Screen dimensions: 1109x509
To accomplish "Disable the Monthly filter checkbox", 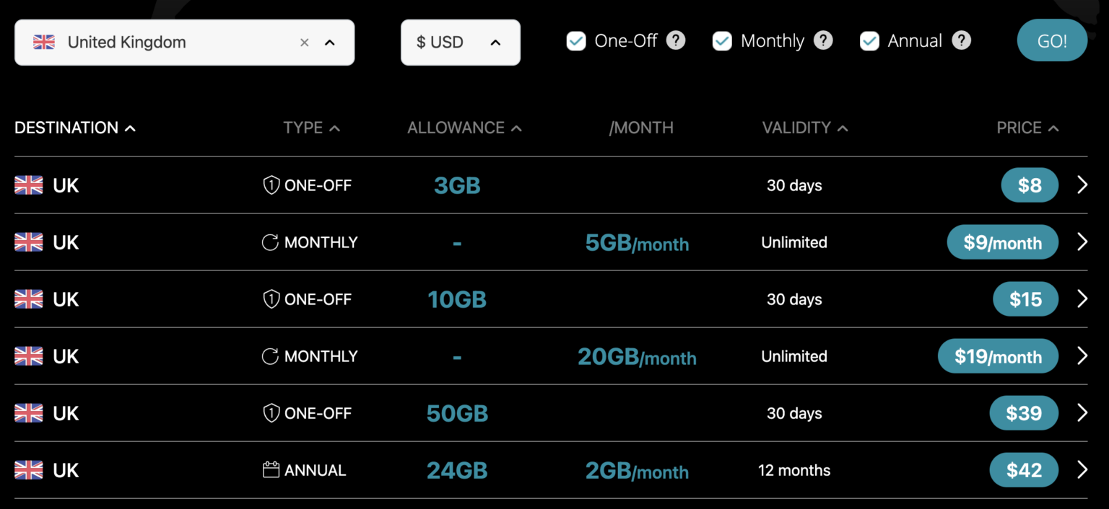I will pos(722,41).
